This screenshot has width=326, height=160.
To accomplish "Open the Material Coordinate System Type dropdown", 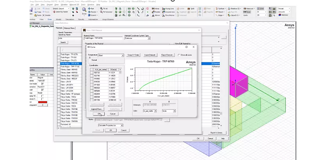I will [x=137, y=38].
